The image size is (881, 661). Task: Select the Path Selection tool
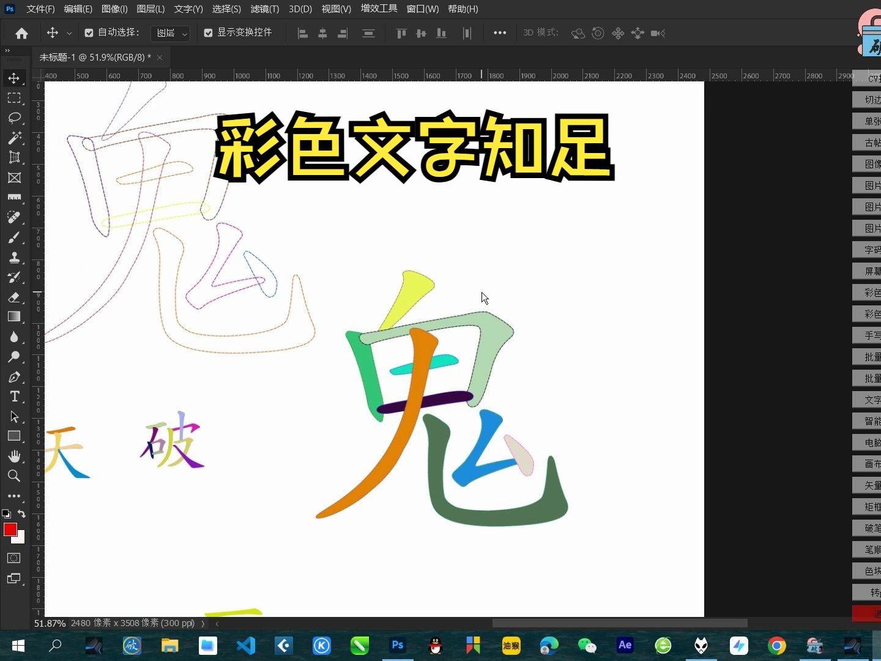[x=14, y=416]
